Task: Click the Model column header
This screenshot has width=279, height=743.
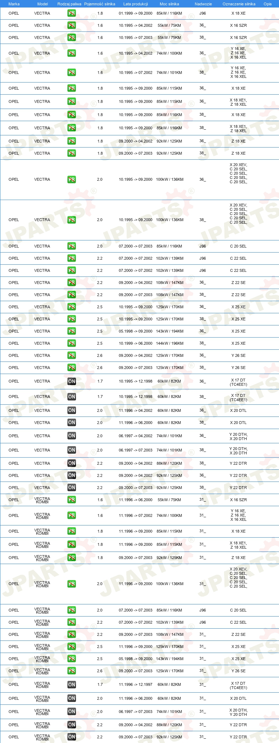Action: [x=42, y=4]
